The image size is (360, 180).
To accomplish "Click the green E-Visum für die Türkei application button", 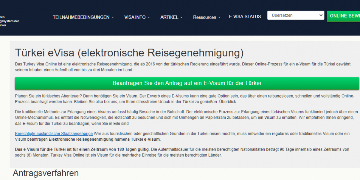I will pos(187,83).
